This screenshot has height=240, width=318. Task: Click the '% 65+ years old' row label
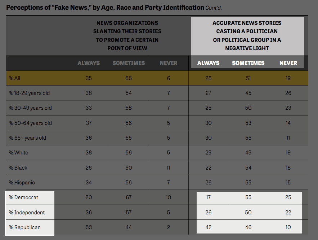click(x=27, y=138)
